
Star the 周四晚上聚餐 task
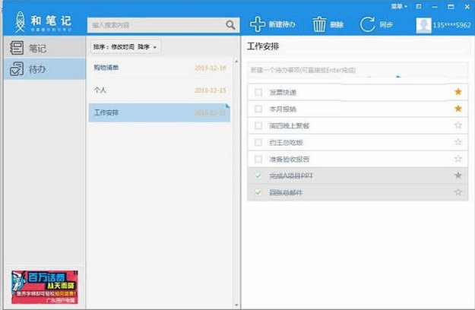pyautogui.click(x=458, y=125)
